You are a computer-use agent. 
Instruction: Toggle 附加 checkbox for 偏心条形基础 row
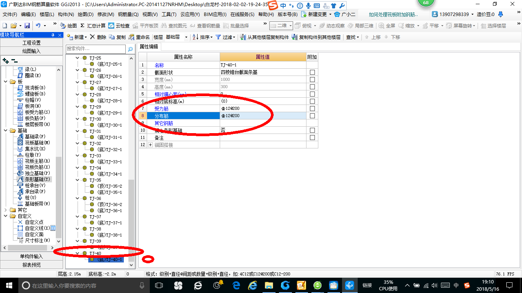point(312,130)
